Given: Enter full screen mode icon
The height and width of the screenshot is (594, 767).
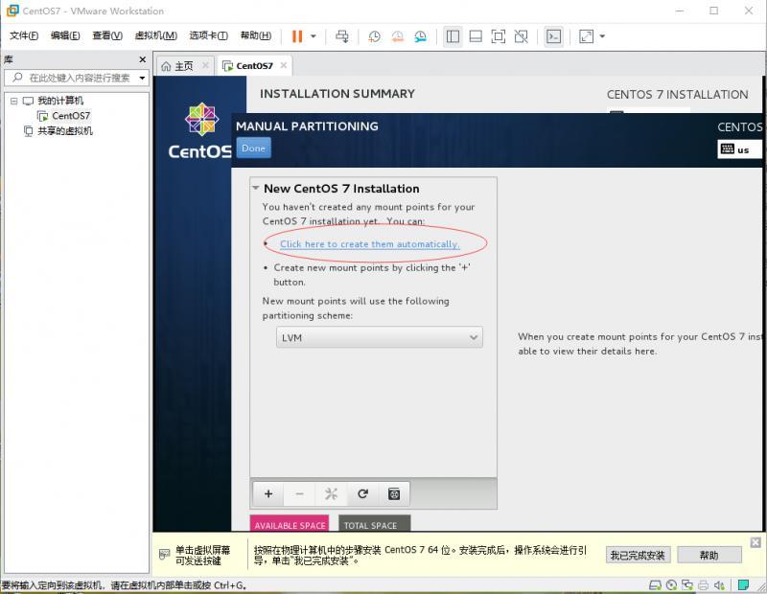Looking at the screenshot, I should tap(498, 36).
